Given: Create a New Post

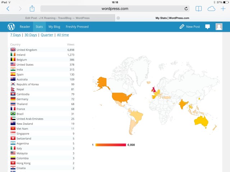Looking at the screenshot, I should click(190, 27).
